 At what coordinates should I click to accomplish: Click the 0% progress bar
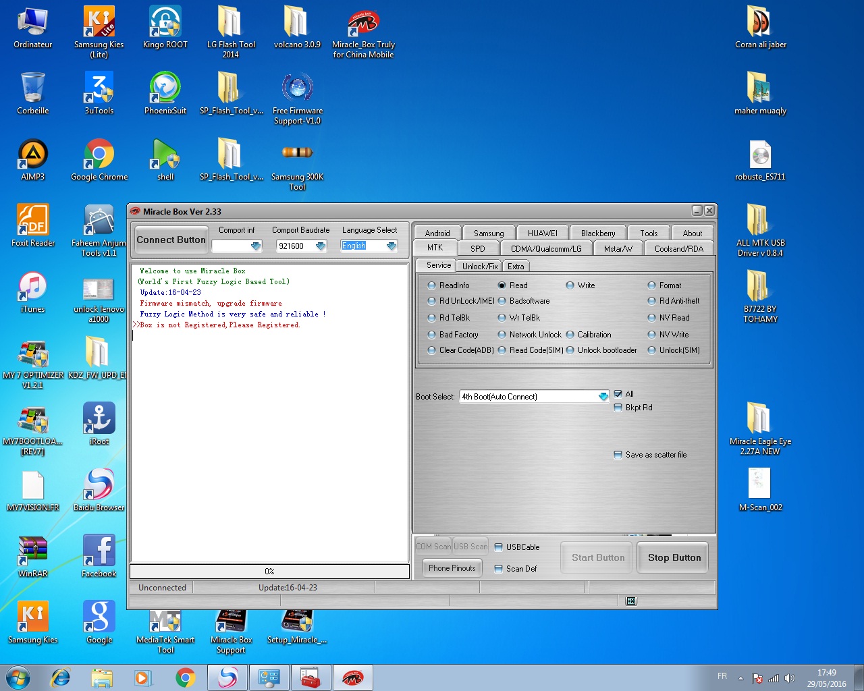(269, 572)
